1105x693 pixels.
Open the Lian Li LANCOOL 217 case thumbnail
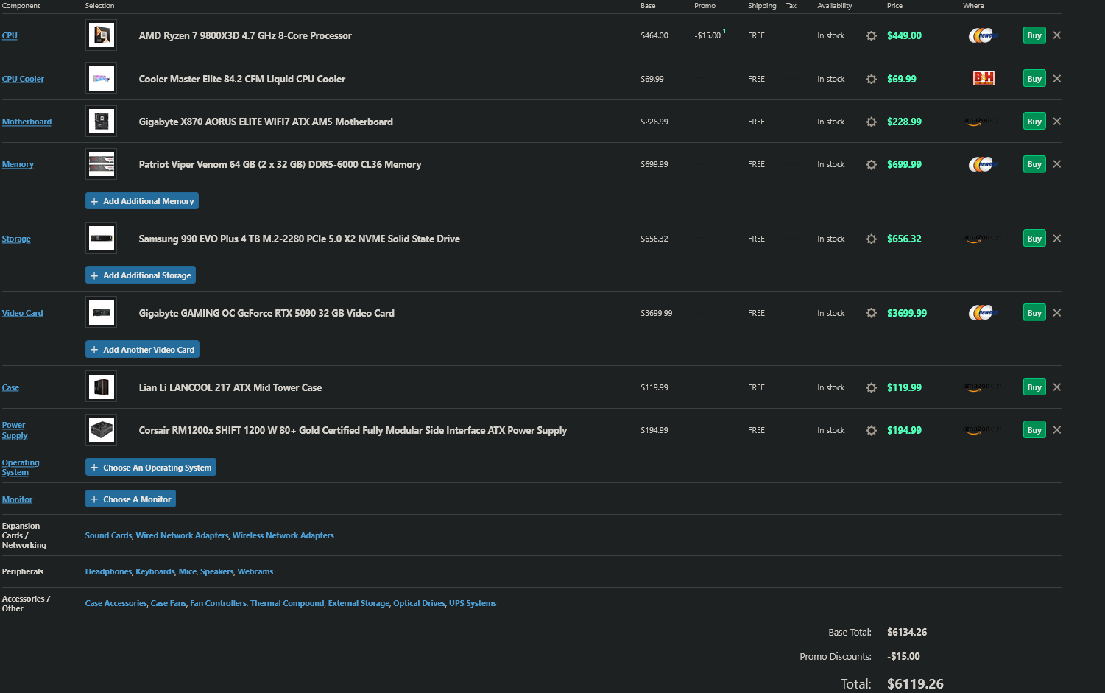102,387
